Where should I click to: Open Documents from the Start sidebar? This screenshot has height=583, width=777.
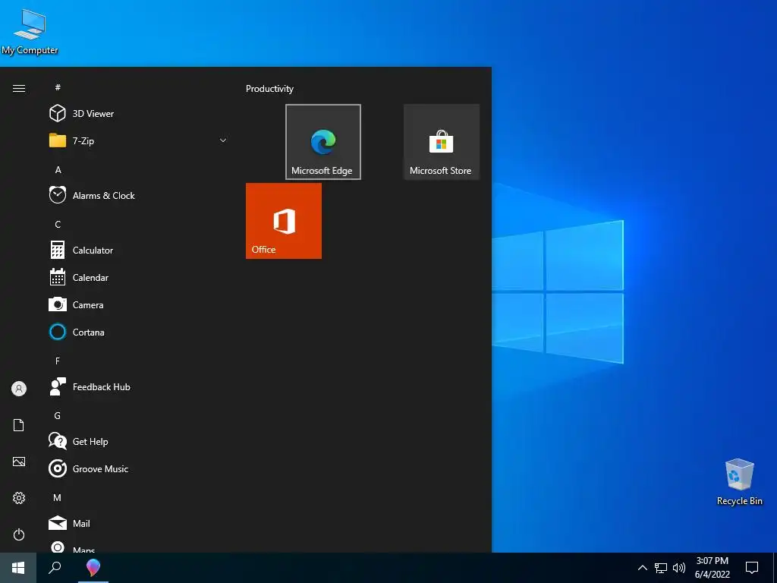(x=19, y=425)
